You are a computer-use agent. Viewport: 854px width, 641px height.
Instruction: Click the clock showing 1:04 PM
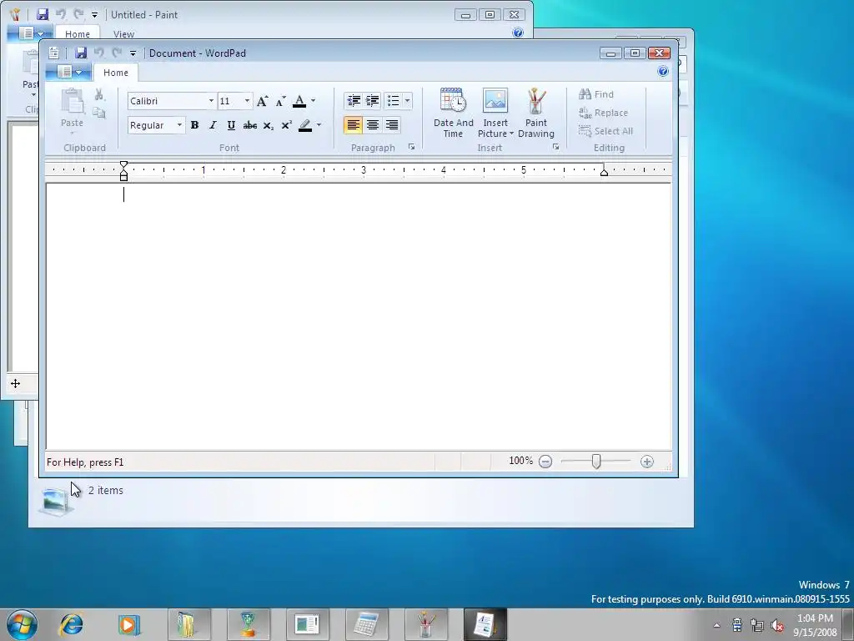coord(815,618)
